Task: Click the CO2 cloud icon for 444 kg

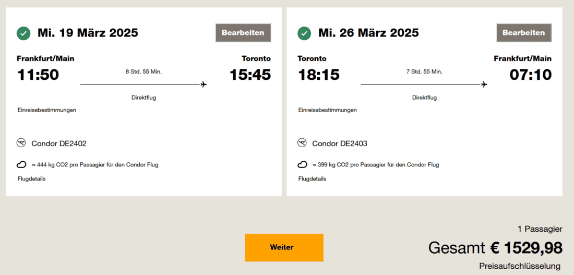Action: pos(21,165)
